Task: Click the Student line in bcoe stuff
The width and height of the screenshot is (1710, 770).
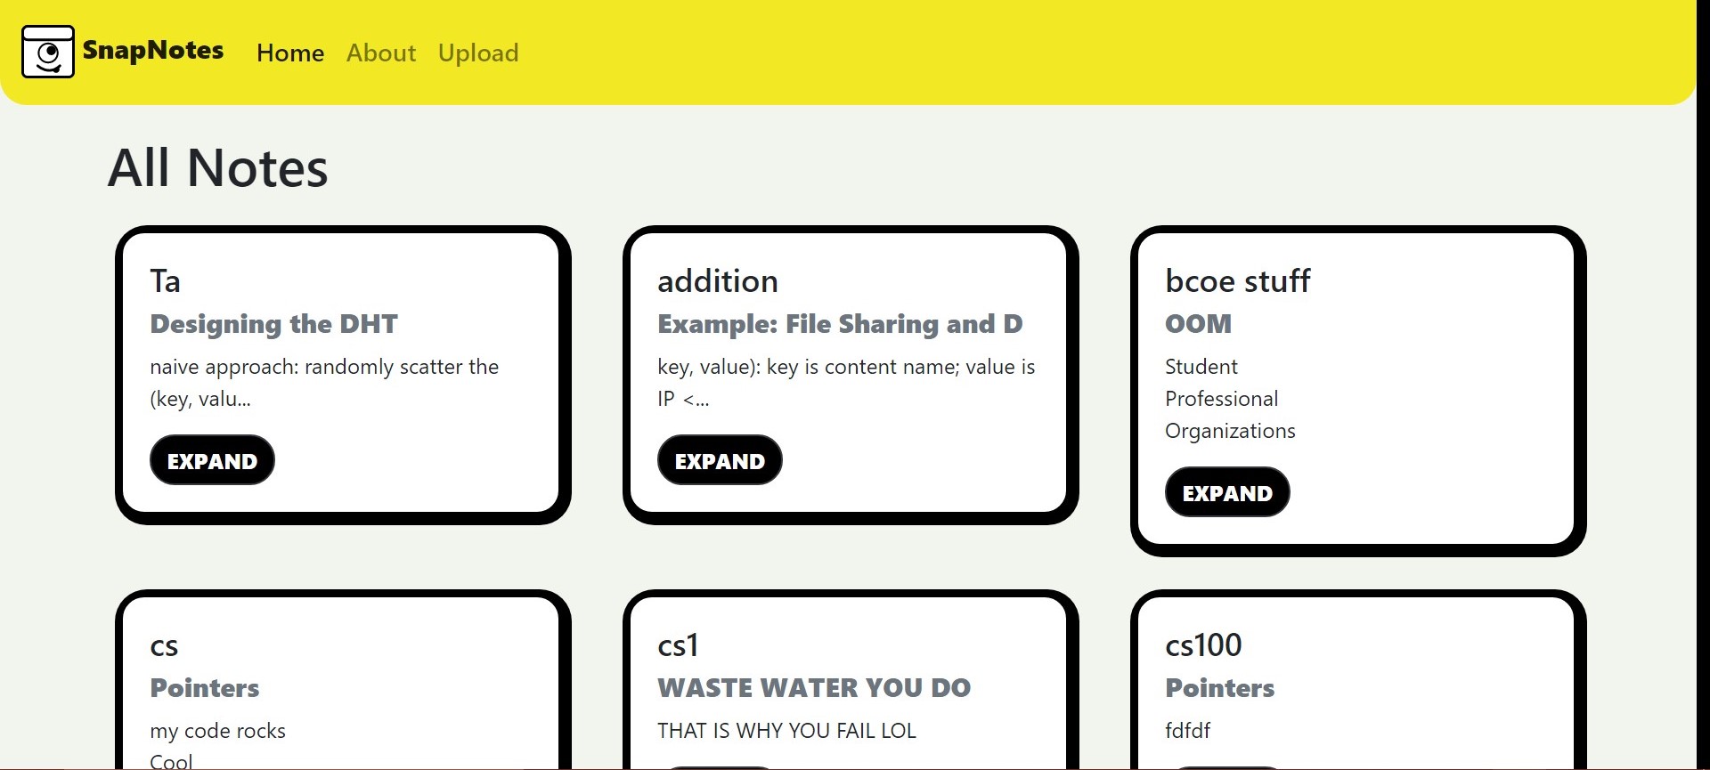Action: point(1201,367)
